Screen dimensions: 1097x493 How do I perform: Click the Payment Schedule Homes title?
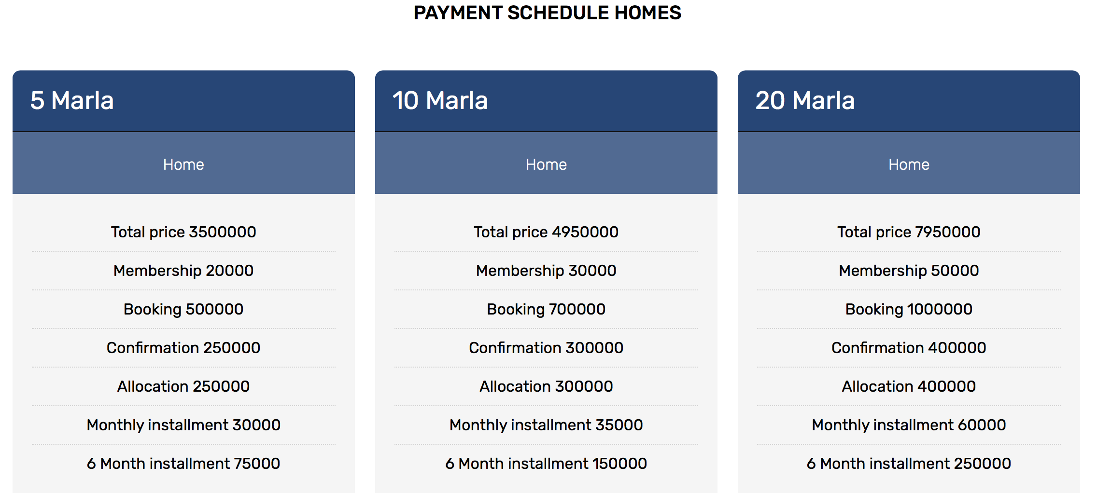[548, 13]
